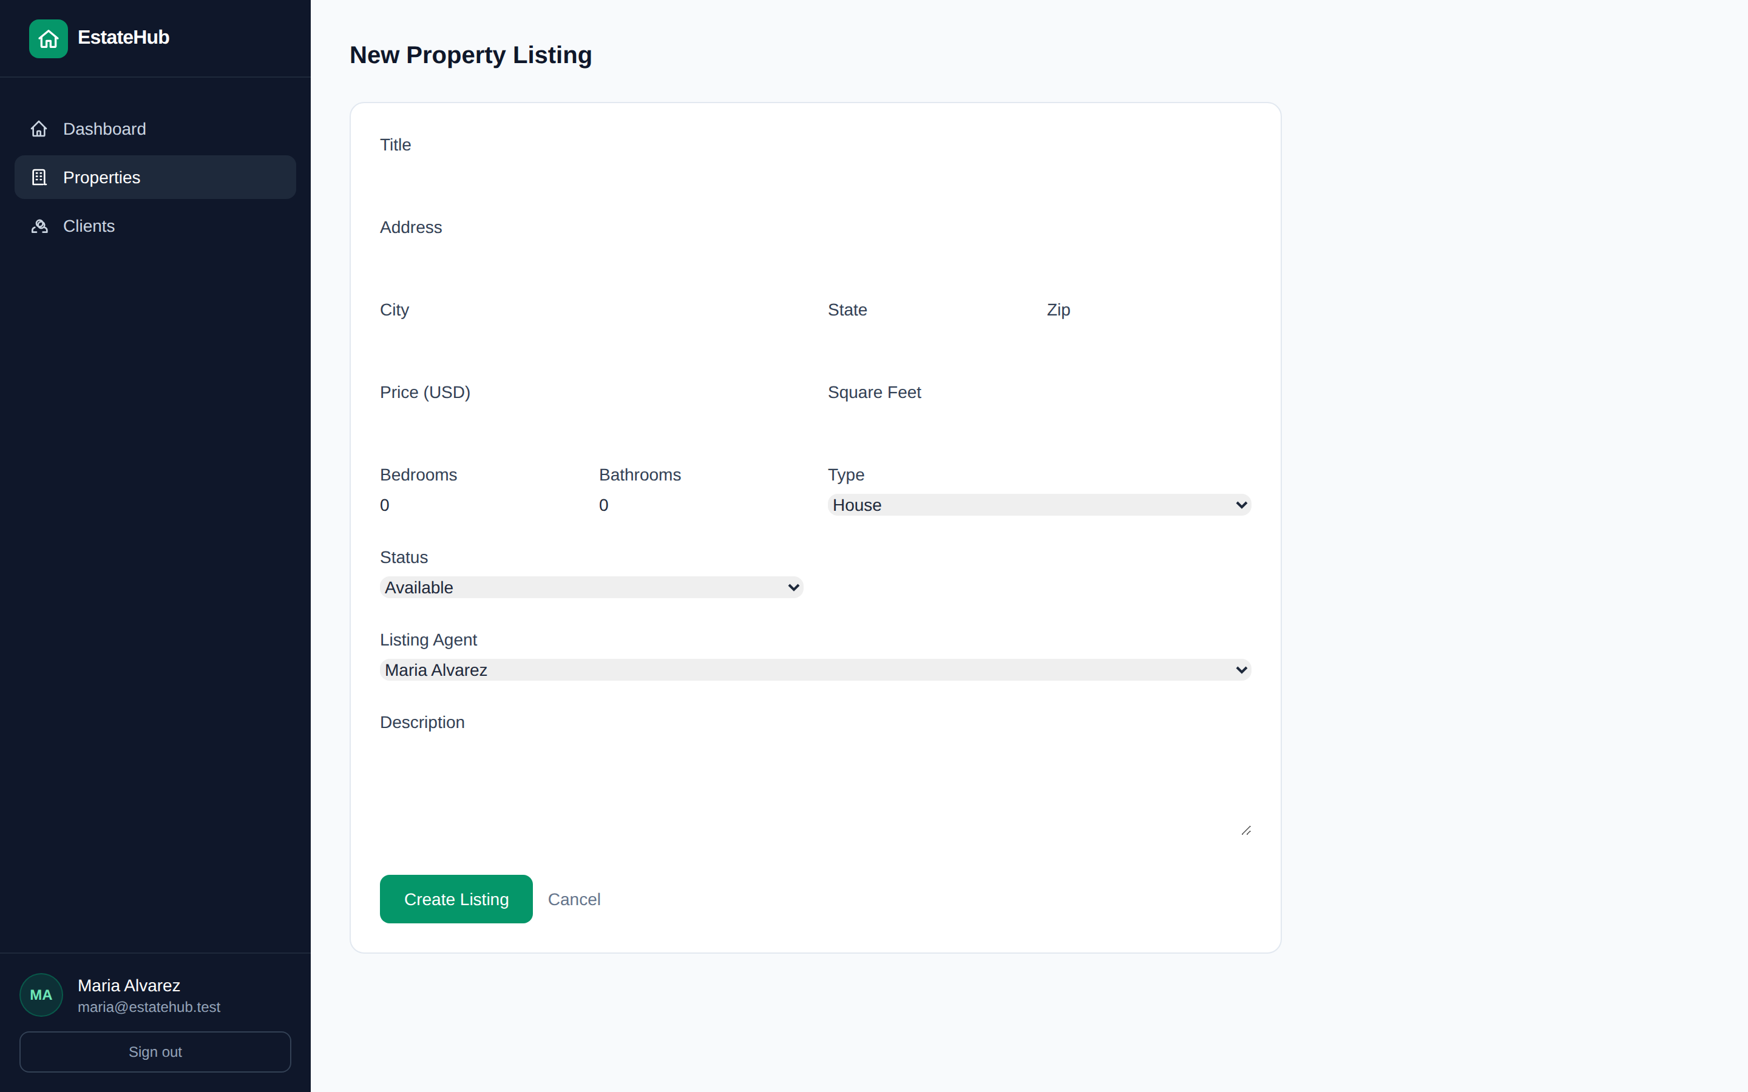Grab the Description textarea resize handle
The image size is (1748, 1092).
click(1245, 831)
